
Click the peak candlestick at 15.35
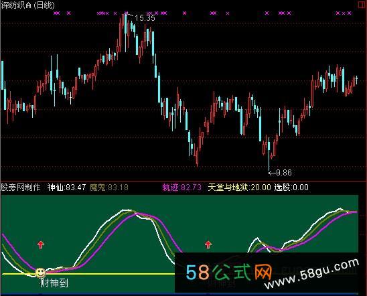point(126,32)
